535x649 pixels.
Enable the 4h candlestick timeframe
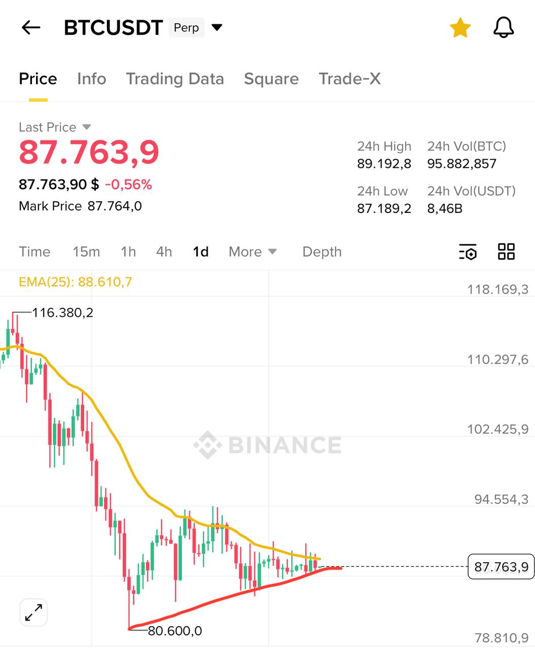click(163, 251)
